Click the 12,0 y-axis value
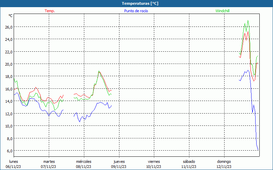This screenshot has height=170, width=273. tap(9, 114)
